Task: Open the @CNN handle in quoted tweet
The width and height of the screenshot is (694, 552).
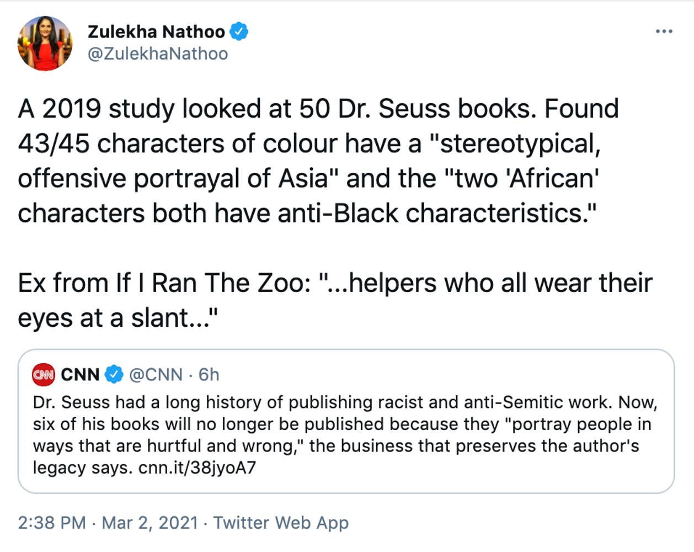Action: tap(156, 375)
